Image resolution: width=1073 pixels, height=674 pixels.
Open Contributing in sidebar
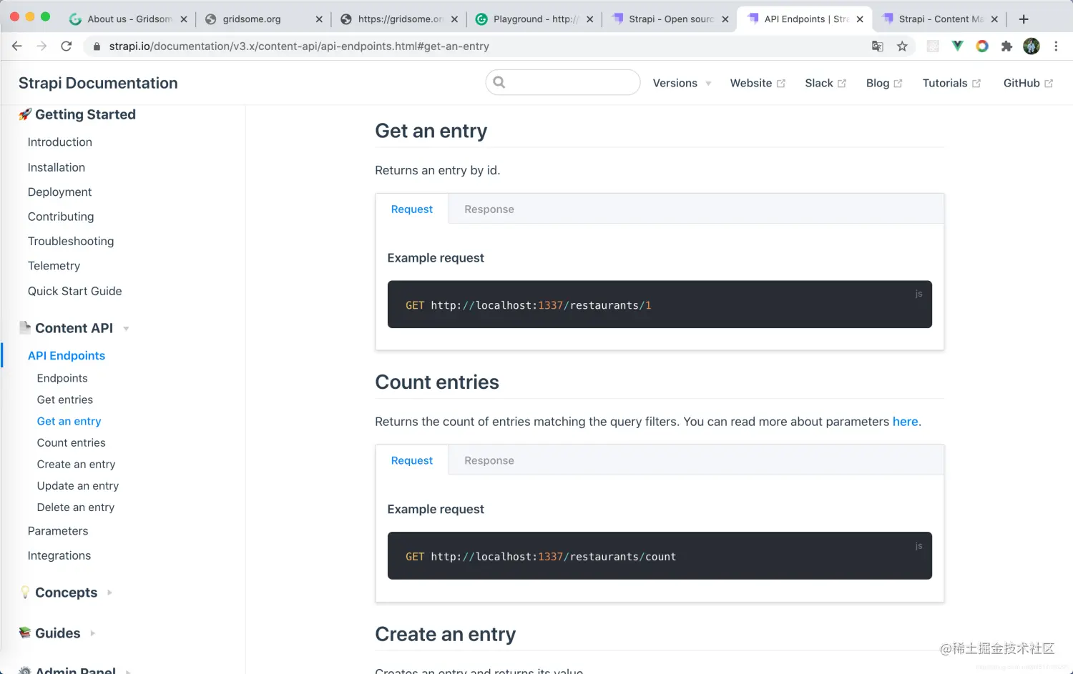pyautogui.click(x=61, y=217)
